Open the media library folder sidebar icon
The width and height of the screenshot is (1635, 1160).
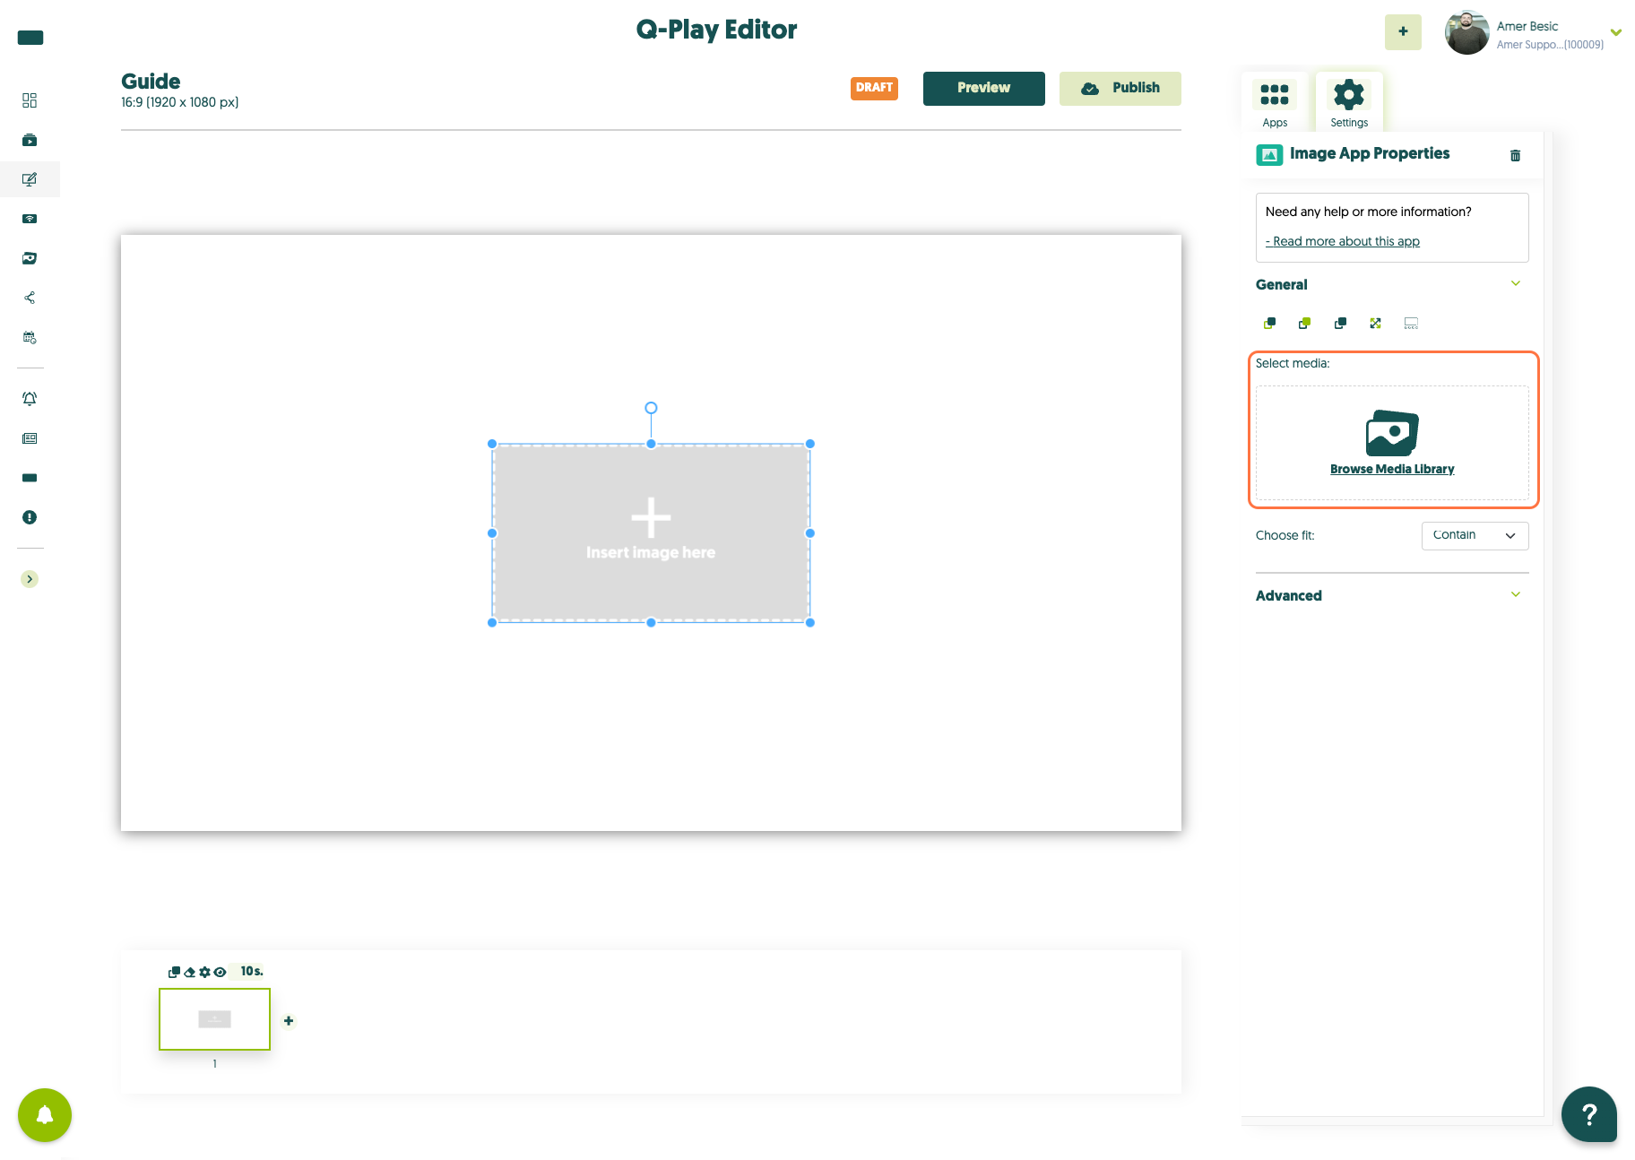click(30, 258)
